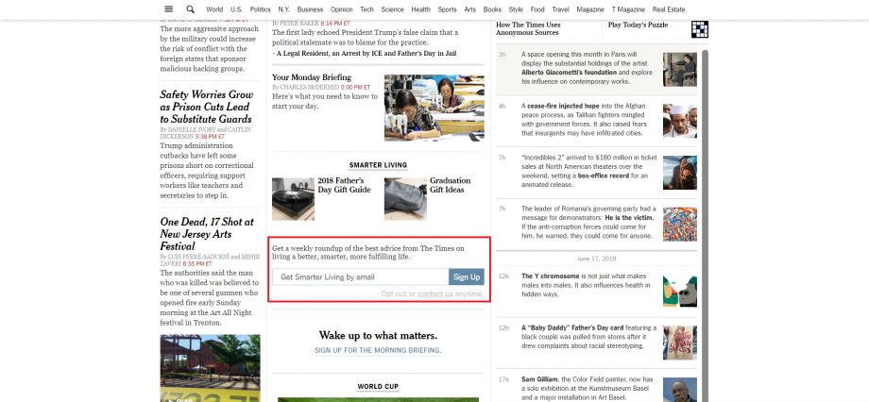Open One Dead, 17 Shot headline

point(207,234)
